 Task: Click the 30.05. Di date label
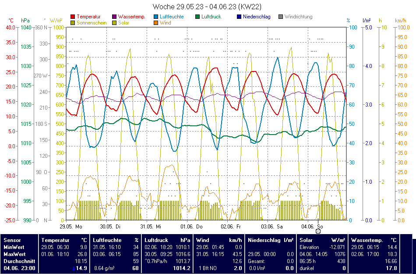(x=110, y=227)
